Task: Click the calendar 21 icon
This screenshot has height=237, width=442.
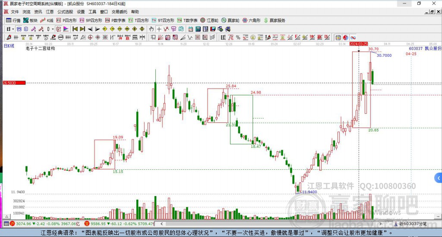Action: pos(190,29)
